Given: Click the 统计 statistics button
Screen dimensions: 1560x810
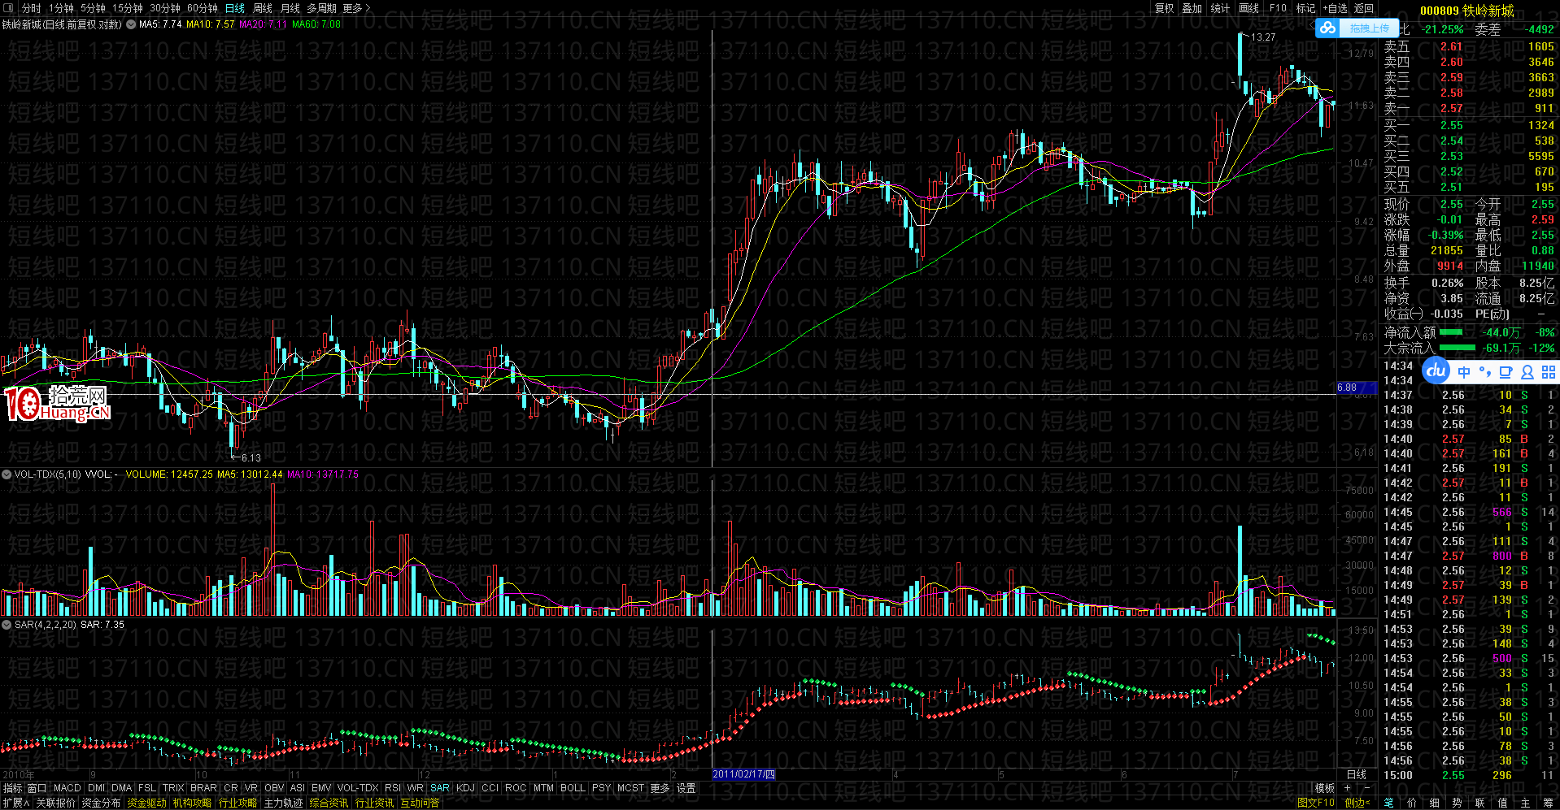Looking at the screenshot, I should click(x=1220, y=8).
